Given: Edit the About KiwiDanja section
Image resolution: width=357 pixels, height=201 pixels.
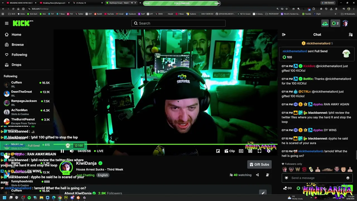Looking at the screenshot, I should pos(263,193).
